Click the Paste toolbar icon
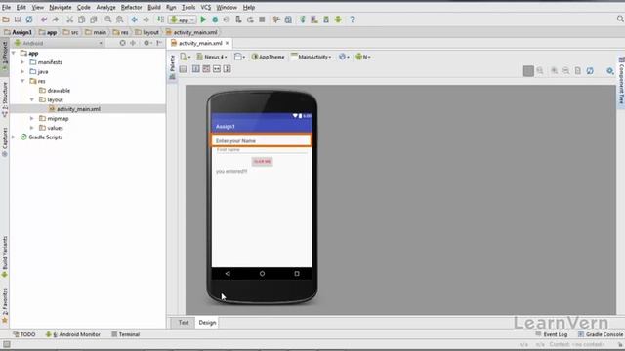The width and height of the screenshot is (625, 351). coord(94,19)
